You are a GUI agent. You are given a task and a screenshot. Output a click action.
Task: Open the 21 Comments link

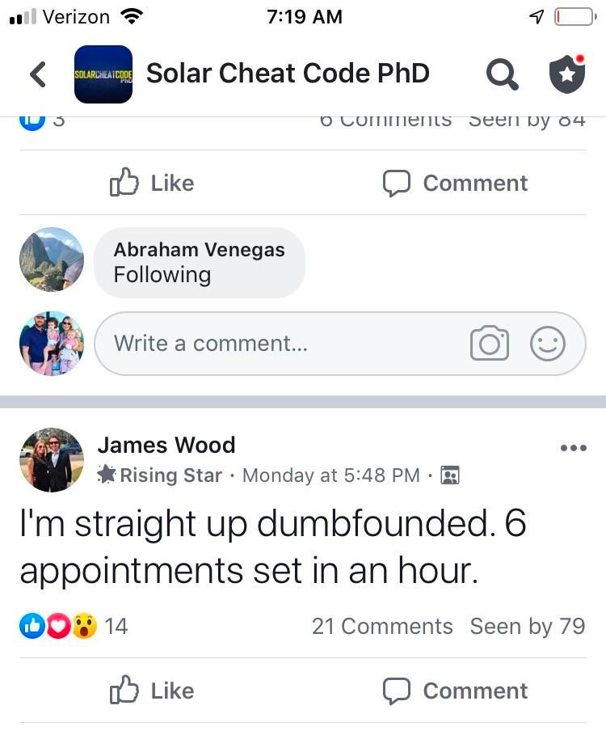pos(382,627)
